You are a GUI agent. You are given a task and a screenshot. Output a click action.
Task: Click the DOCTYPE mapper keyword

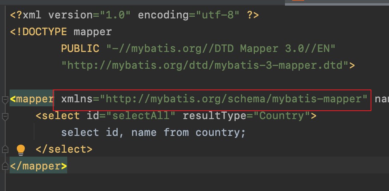click(x=61, y=32)
